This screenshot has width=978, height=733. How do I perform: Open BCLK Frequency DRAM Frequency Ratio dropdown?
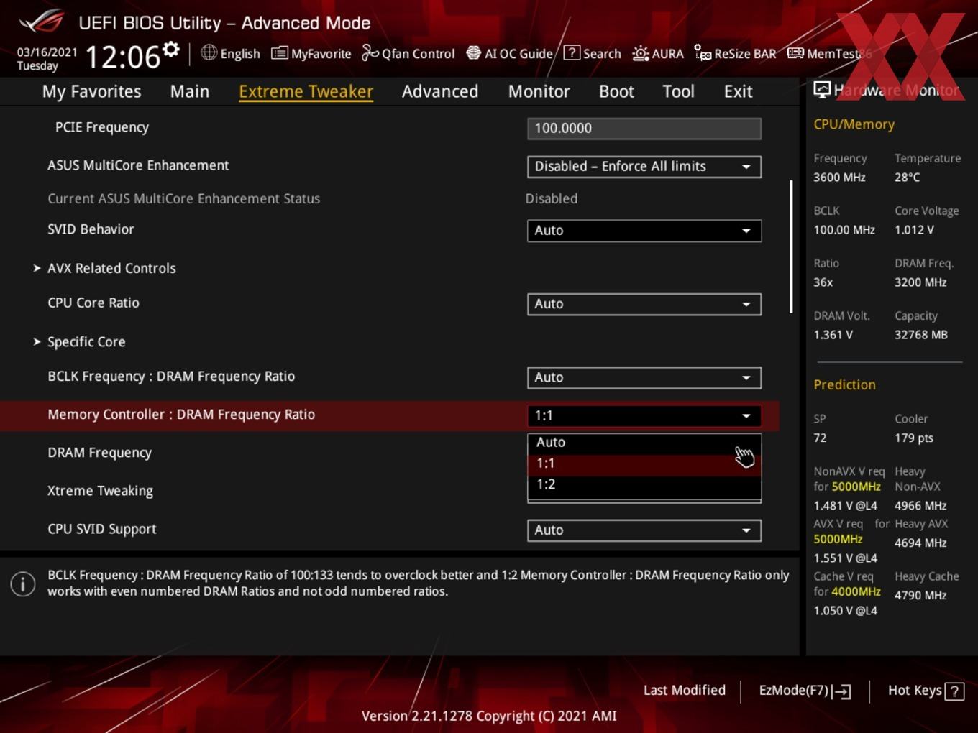coord(644,377)
